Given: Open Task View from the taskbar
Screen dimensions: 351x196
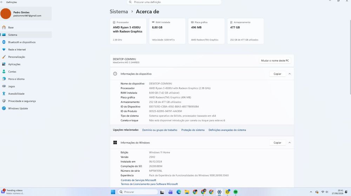Looking at the screenshot, I should (162, 192).
